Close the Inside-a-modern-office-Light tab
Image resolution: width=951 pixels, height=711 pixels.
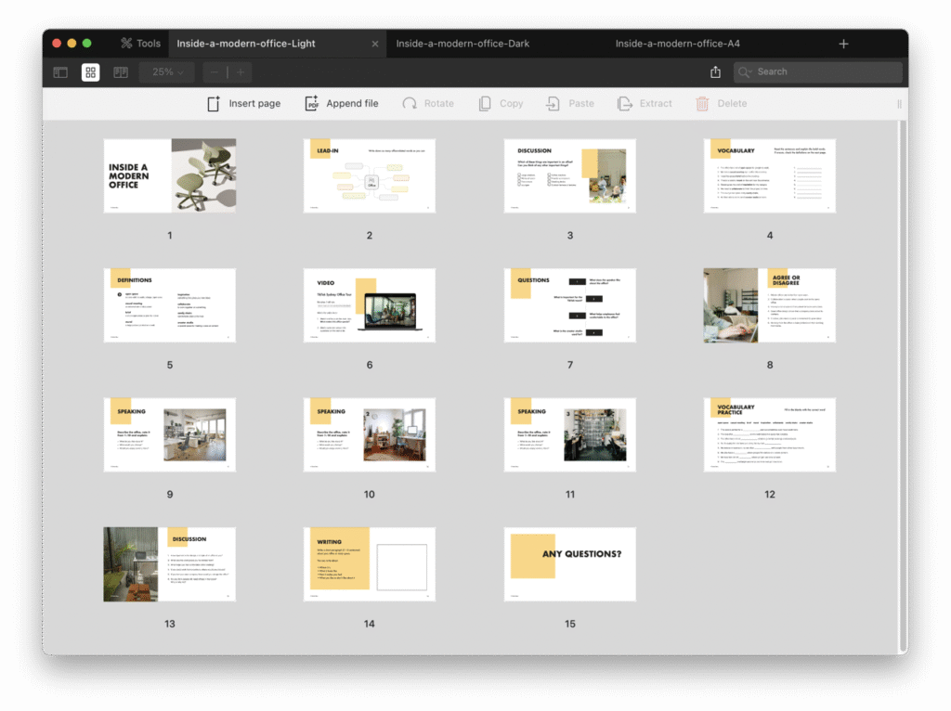coord(375,44)
